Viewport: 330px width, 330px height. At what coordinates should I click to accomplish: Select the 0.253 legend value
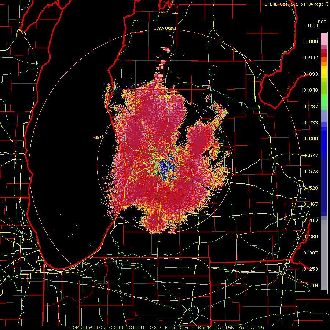[x=311, y=269]
